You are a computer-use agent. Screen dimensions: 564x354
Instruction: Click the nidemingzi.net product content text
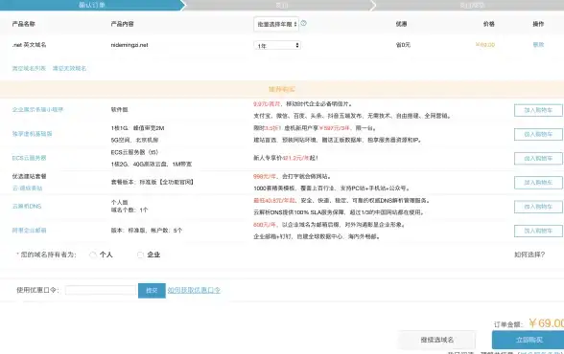129,45
